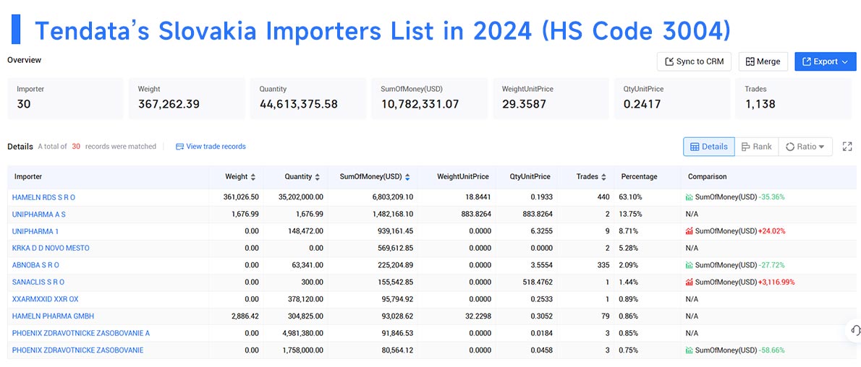
Task: Select the Weight overview card
Action: point(187,98)
